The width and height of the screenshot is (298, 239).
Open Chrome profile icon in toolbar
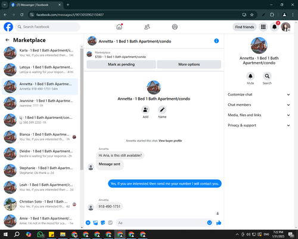point(284,14)
